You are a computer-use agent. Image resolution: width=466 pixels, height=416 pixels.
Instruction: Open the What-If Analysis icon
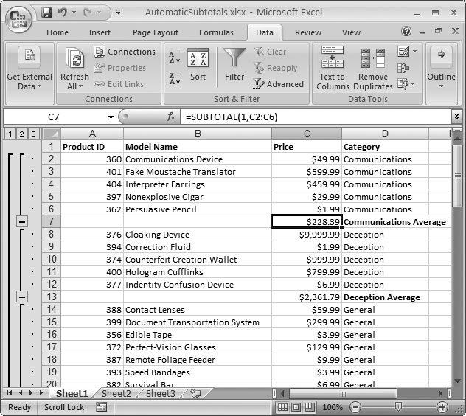pos(403,84)
